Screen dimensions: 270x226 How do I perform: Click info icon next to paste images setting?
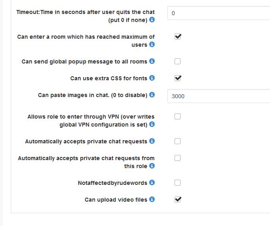[x=152, y=95]
